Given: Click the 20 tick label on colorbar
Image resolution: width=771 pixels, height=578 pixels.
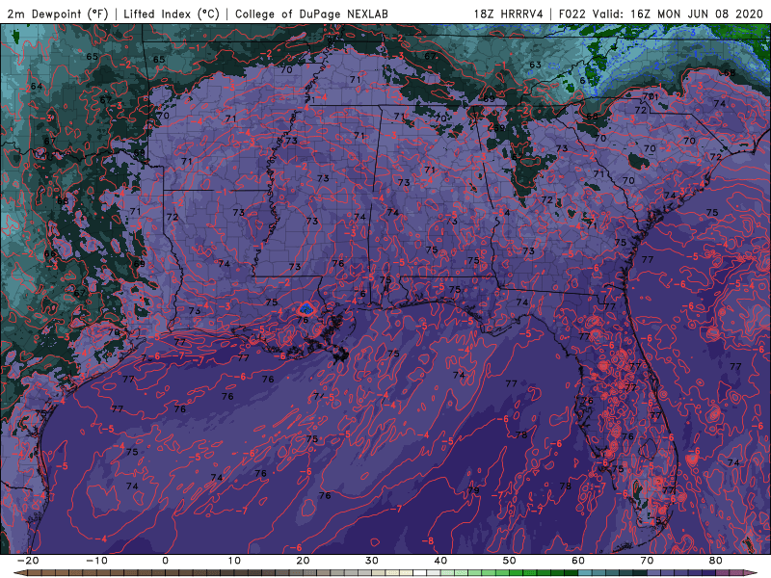Looking at the screenshot, I should [x=303, y=561].
